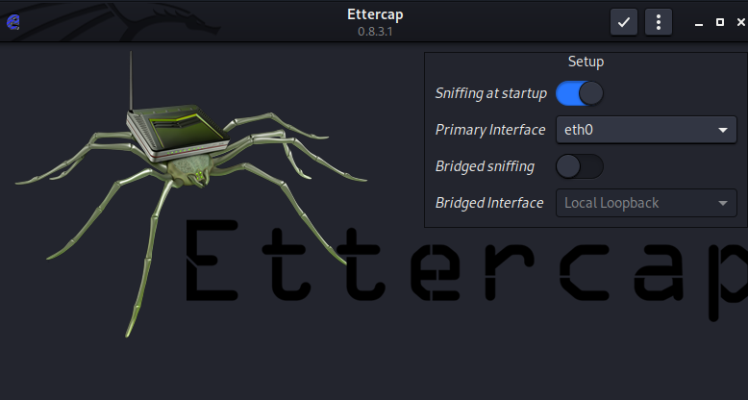The width and height of the screenshot is (748, 400).
Task: Minimize the Ettercap window
Action: tap(699, 22)
